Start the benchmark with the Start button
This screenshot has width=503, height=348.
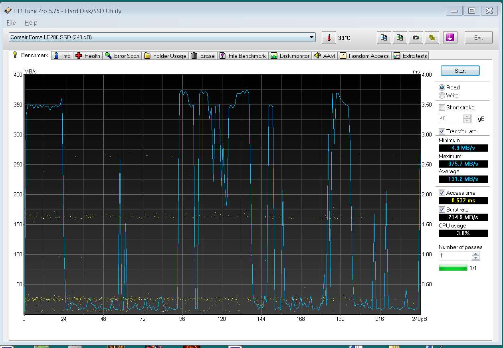(460, 71)
